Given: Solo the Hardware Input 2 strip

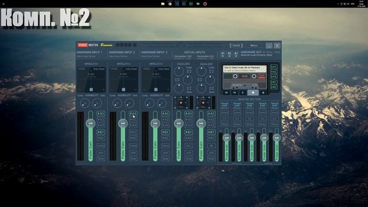Looking at the screenshot, I should 133,152.
